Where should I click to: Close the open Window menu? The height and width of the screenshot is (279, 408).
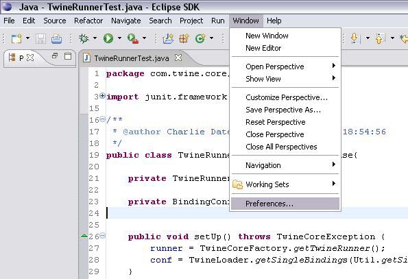(246, 21)
